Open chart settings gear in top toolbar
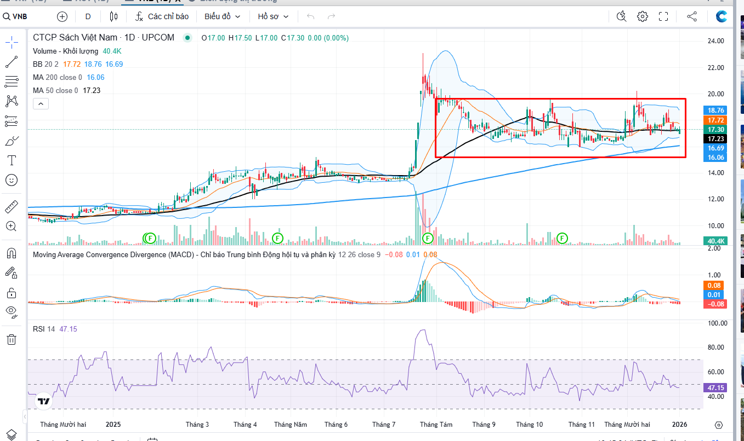 tap(643, 16)
